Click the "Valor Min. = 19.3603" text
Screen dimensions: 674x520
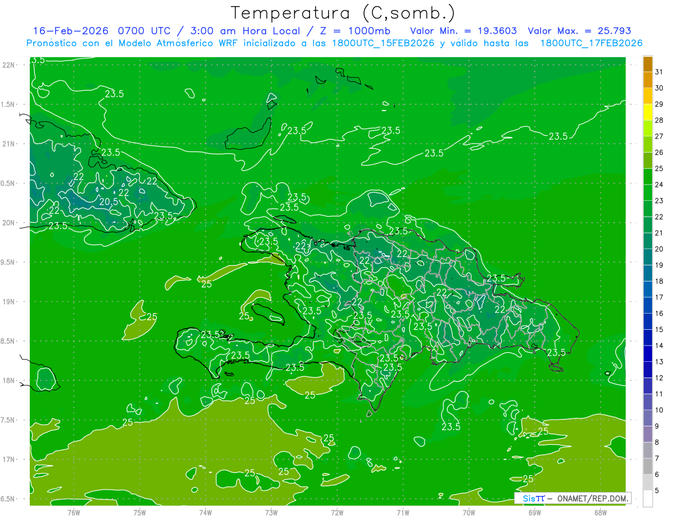[x=463, y=31]
